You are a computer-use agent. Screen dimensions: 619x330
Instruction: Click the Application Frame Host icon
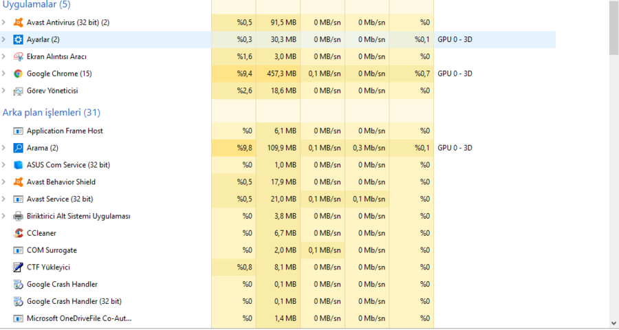tap(18, 131)
